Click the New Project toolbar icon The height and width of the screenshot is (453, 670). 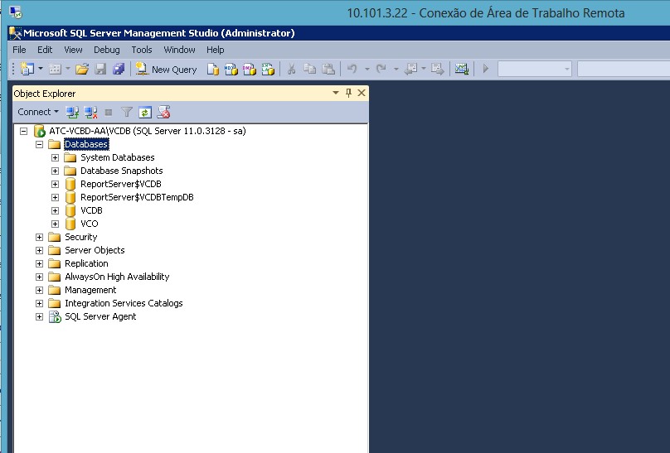[x=27, y=70]
